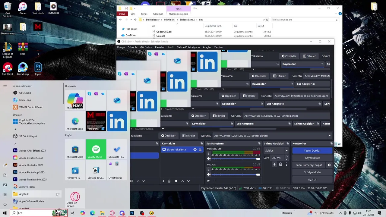Open Soldur transition dropdown
This screenshot has width=386, height=217.
point(277,150)
